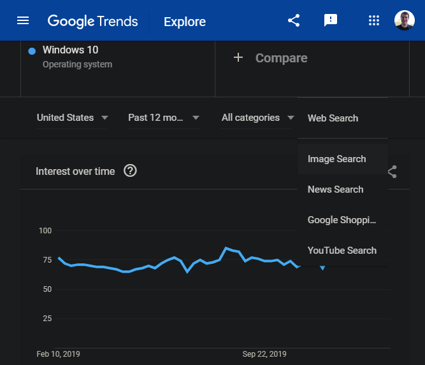Screen dimensions: 425x365
Task: Click the plus icon beside Compare
Action: [x=238, y=58]
